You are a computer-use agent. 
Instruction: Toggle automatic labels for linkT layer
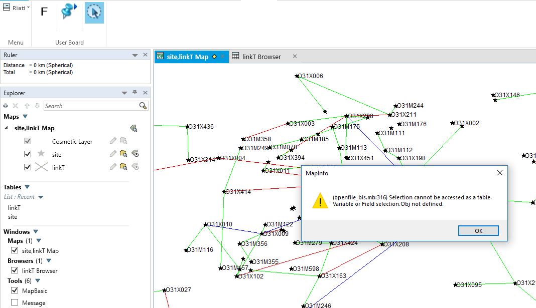[136, 166]
